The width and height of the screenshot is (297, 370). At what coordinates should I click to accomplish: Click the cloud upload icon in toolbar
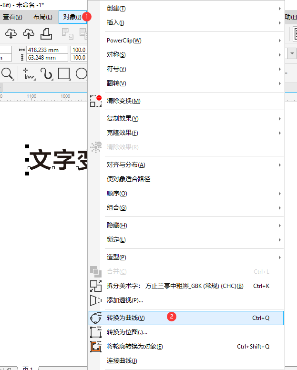pos(29,34)
